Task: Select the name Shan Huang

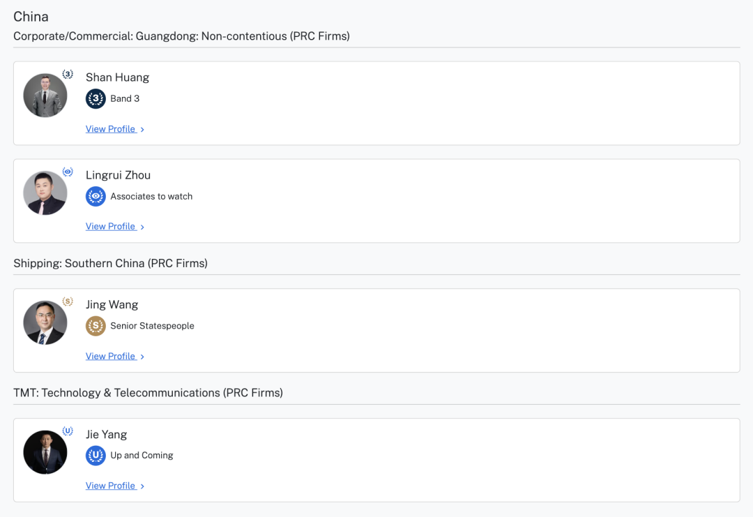Action: (117, 77)
